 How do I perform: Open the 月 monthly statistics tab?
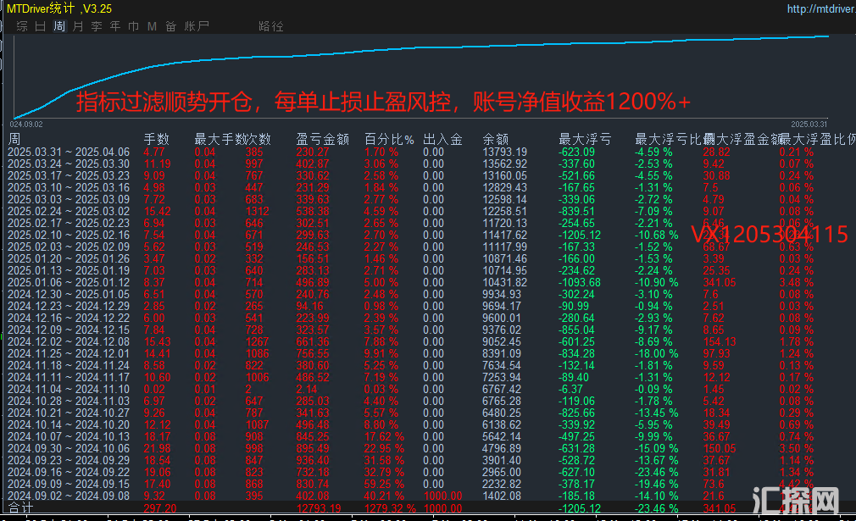point(78,26)
